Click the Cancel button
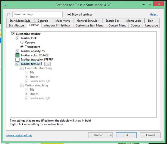This screenshot has height=144, width=167. point(150,135)
